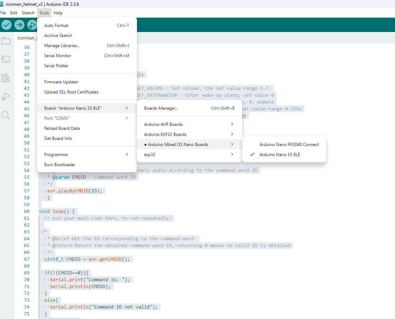Click the "void loop() {" code line
The image size is (395, 319).
(57, 211)
